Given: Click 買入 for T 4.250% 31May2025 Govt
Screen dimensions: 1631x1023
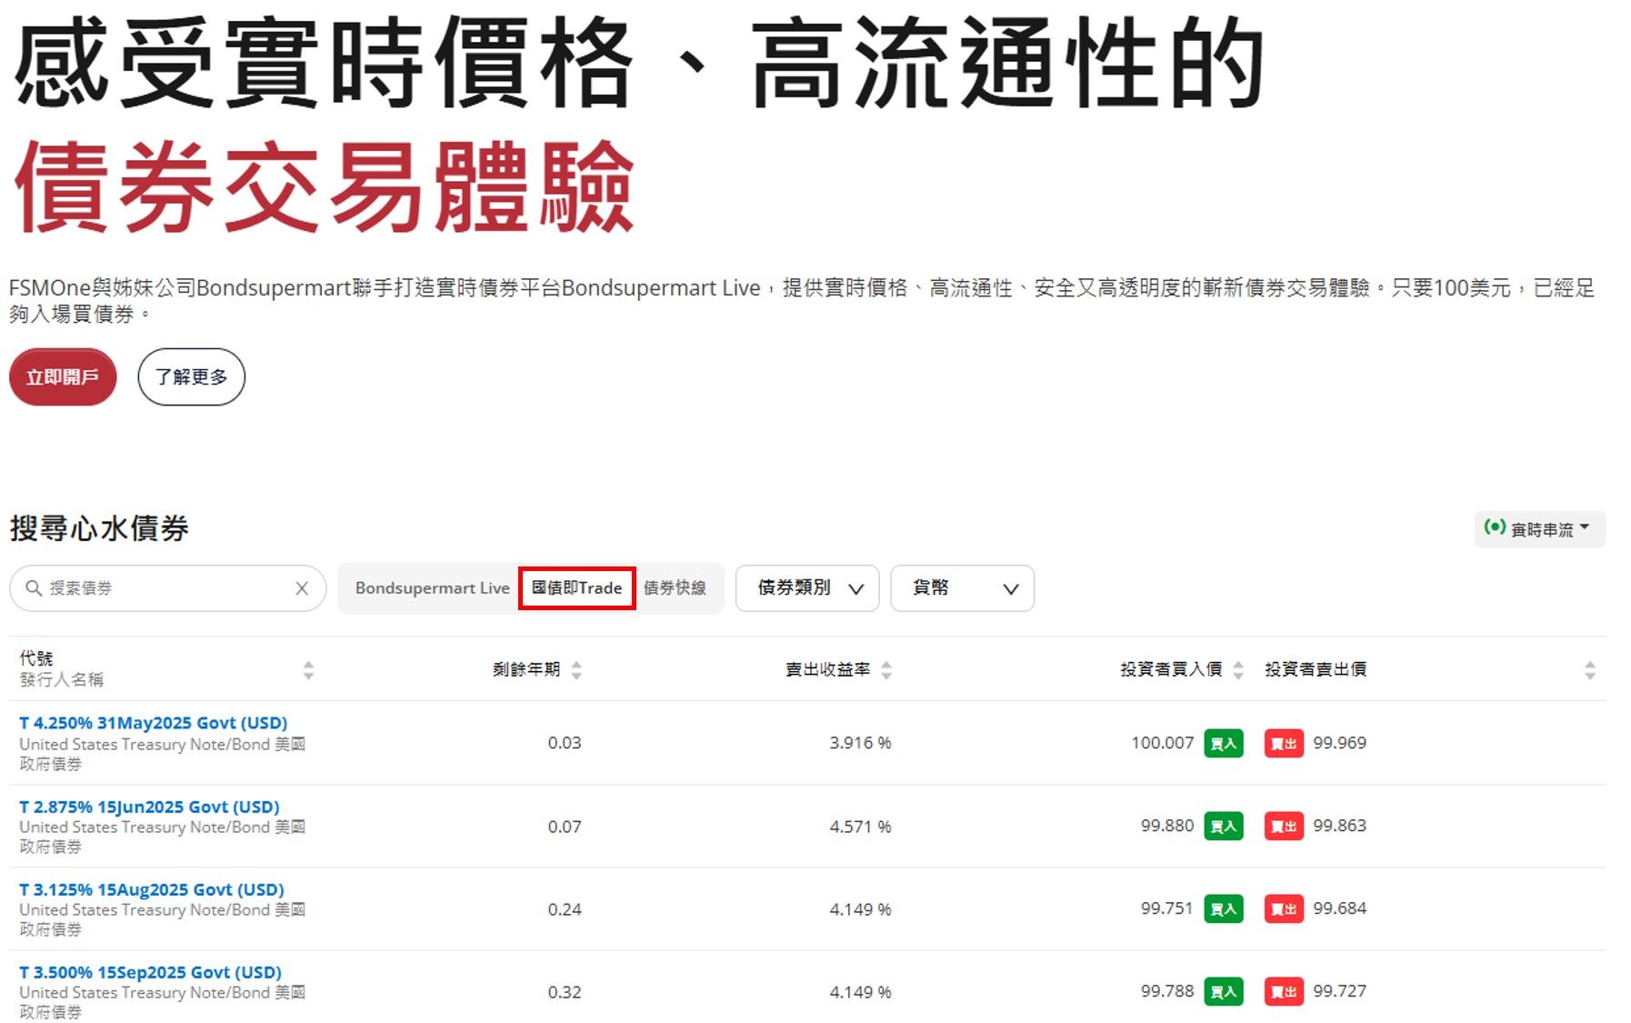Looking at the screenshot, I should [x=1224, y=743].
